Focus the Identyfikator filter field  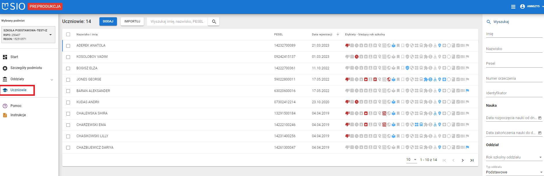(x=514, y=93)
